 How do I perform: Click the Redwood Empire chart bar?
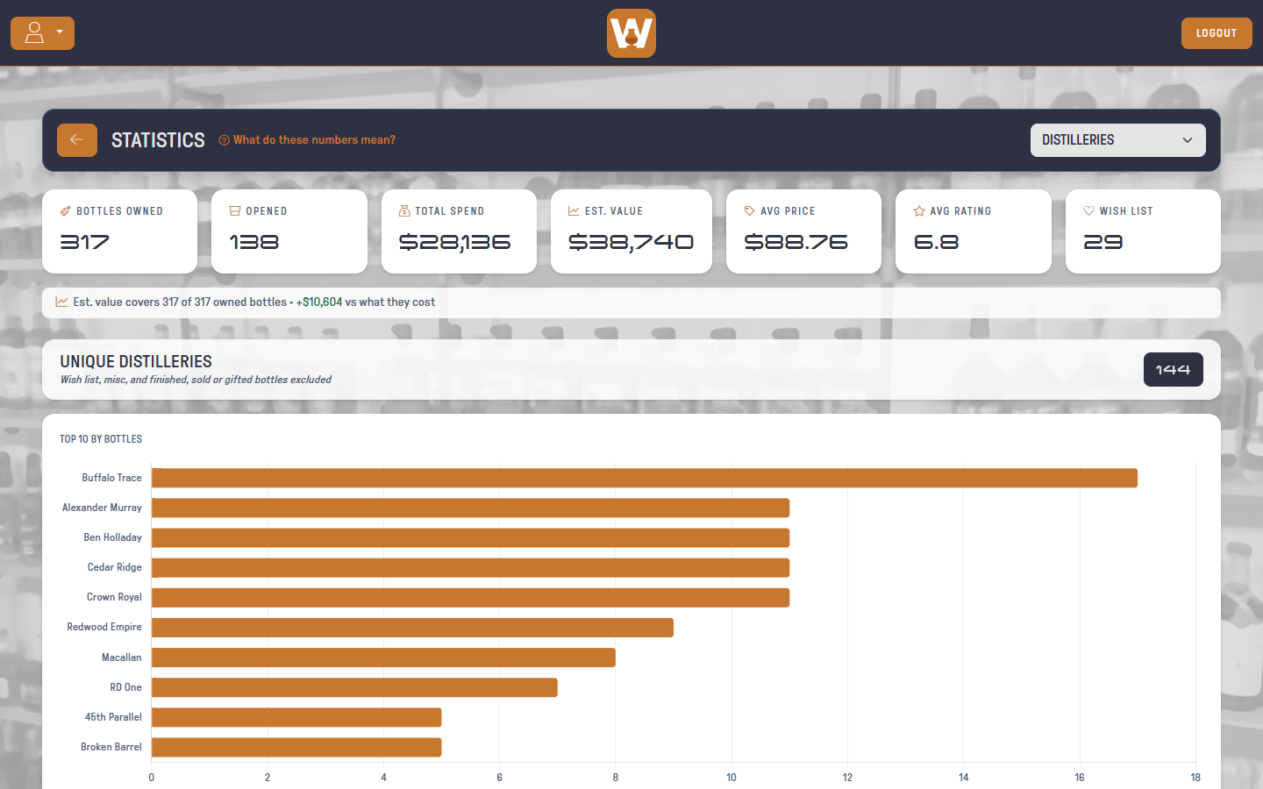(x=412, y=628)
